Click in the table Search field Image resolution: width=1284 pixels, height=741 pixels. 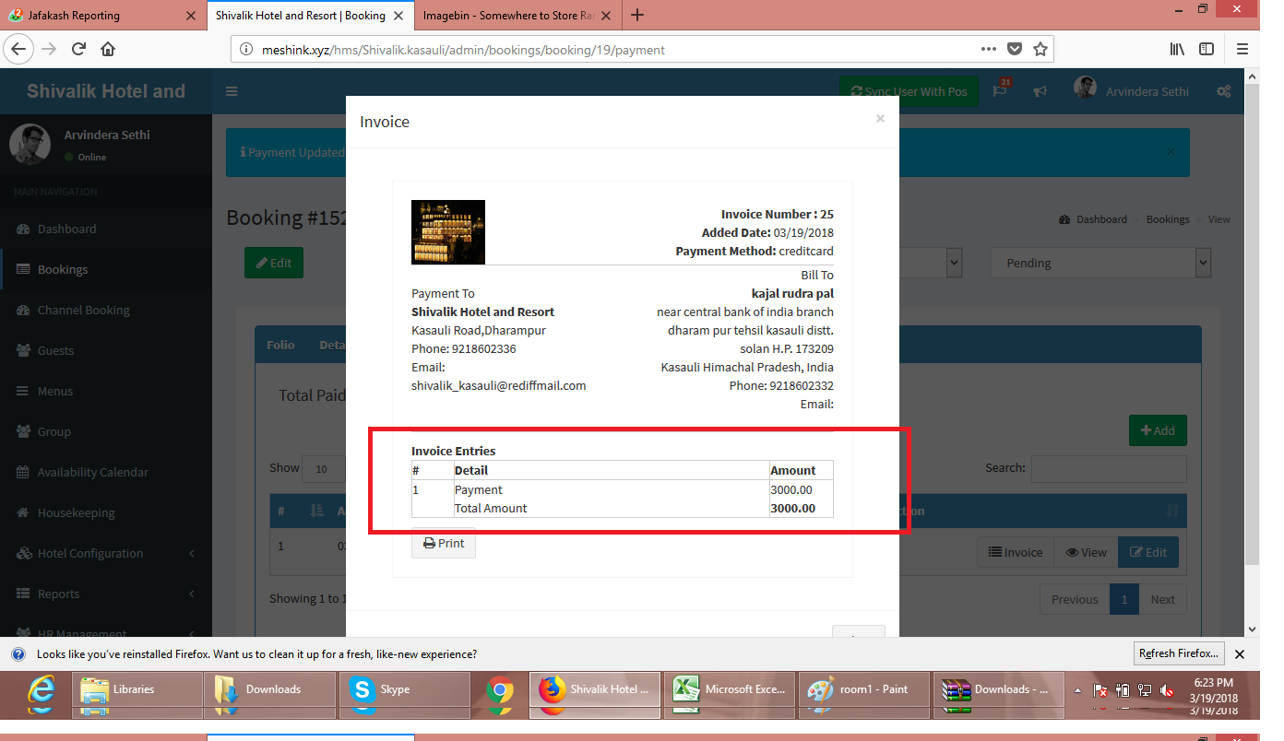[1109, 468]
